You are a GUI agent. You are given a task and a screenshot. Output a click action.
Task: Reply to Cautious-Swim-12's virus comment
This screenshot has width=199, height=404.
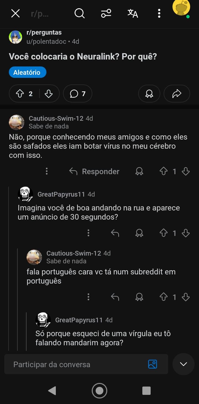(x=95, y=172)
